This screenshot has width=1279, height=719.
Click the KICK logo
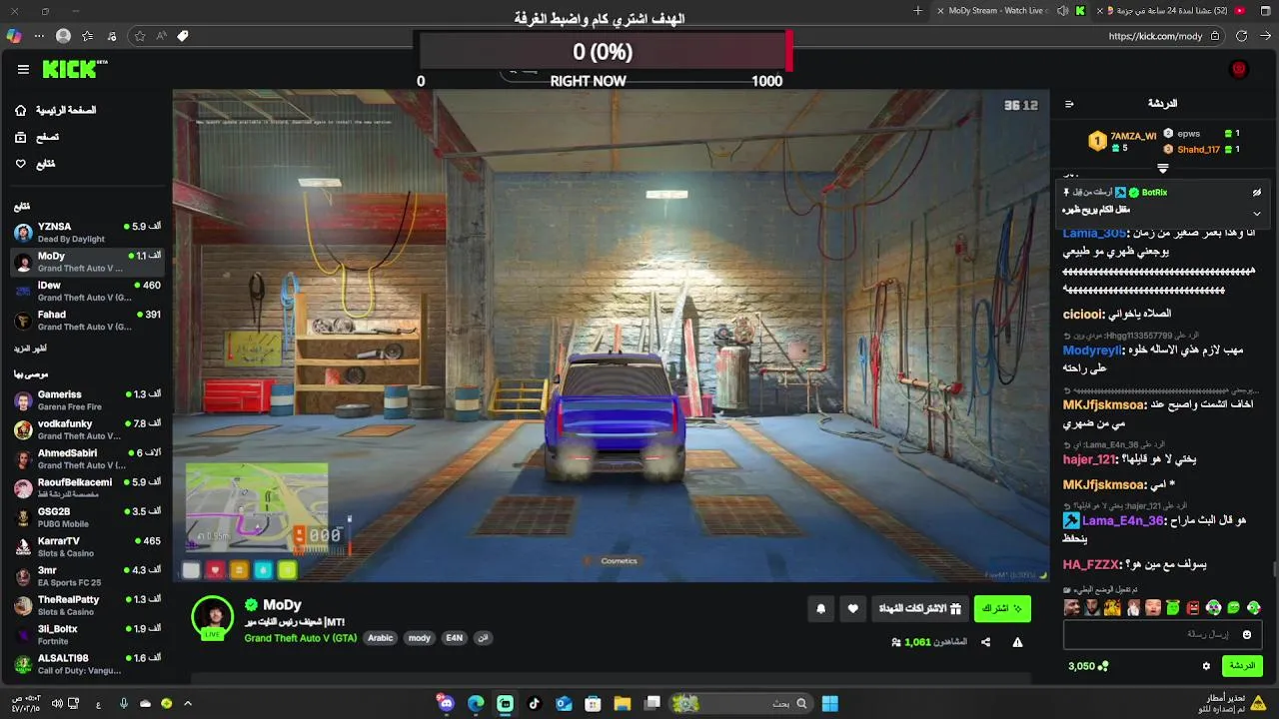(x=74, y=69)
